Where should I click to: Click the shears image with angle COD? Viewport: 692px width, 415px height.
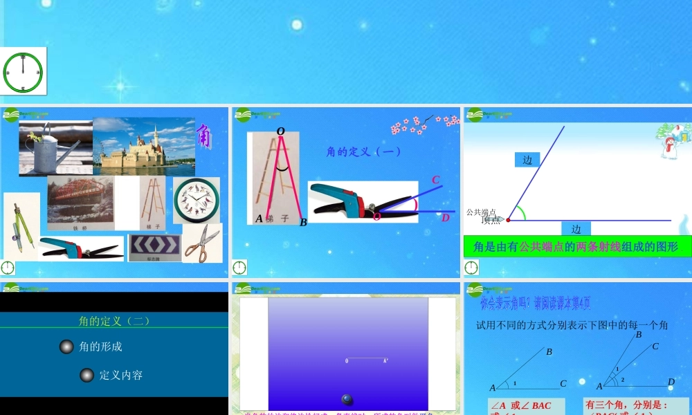click(363, 201)
